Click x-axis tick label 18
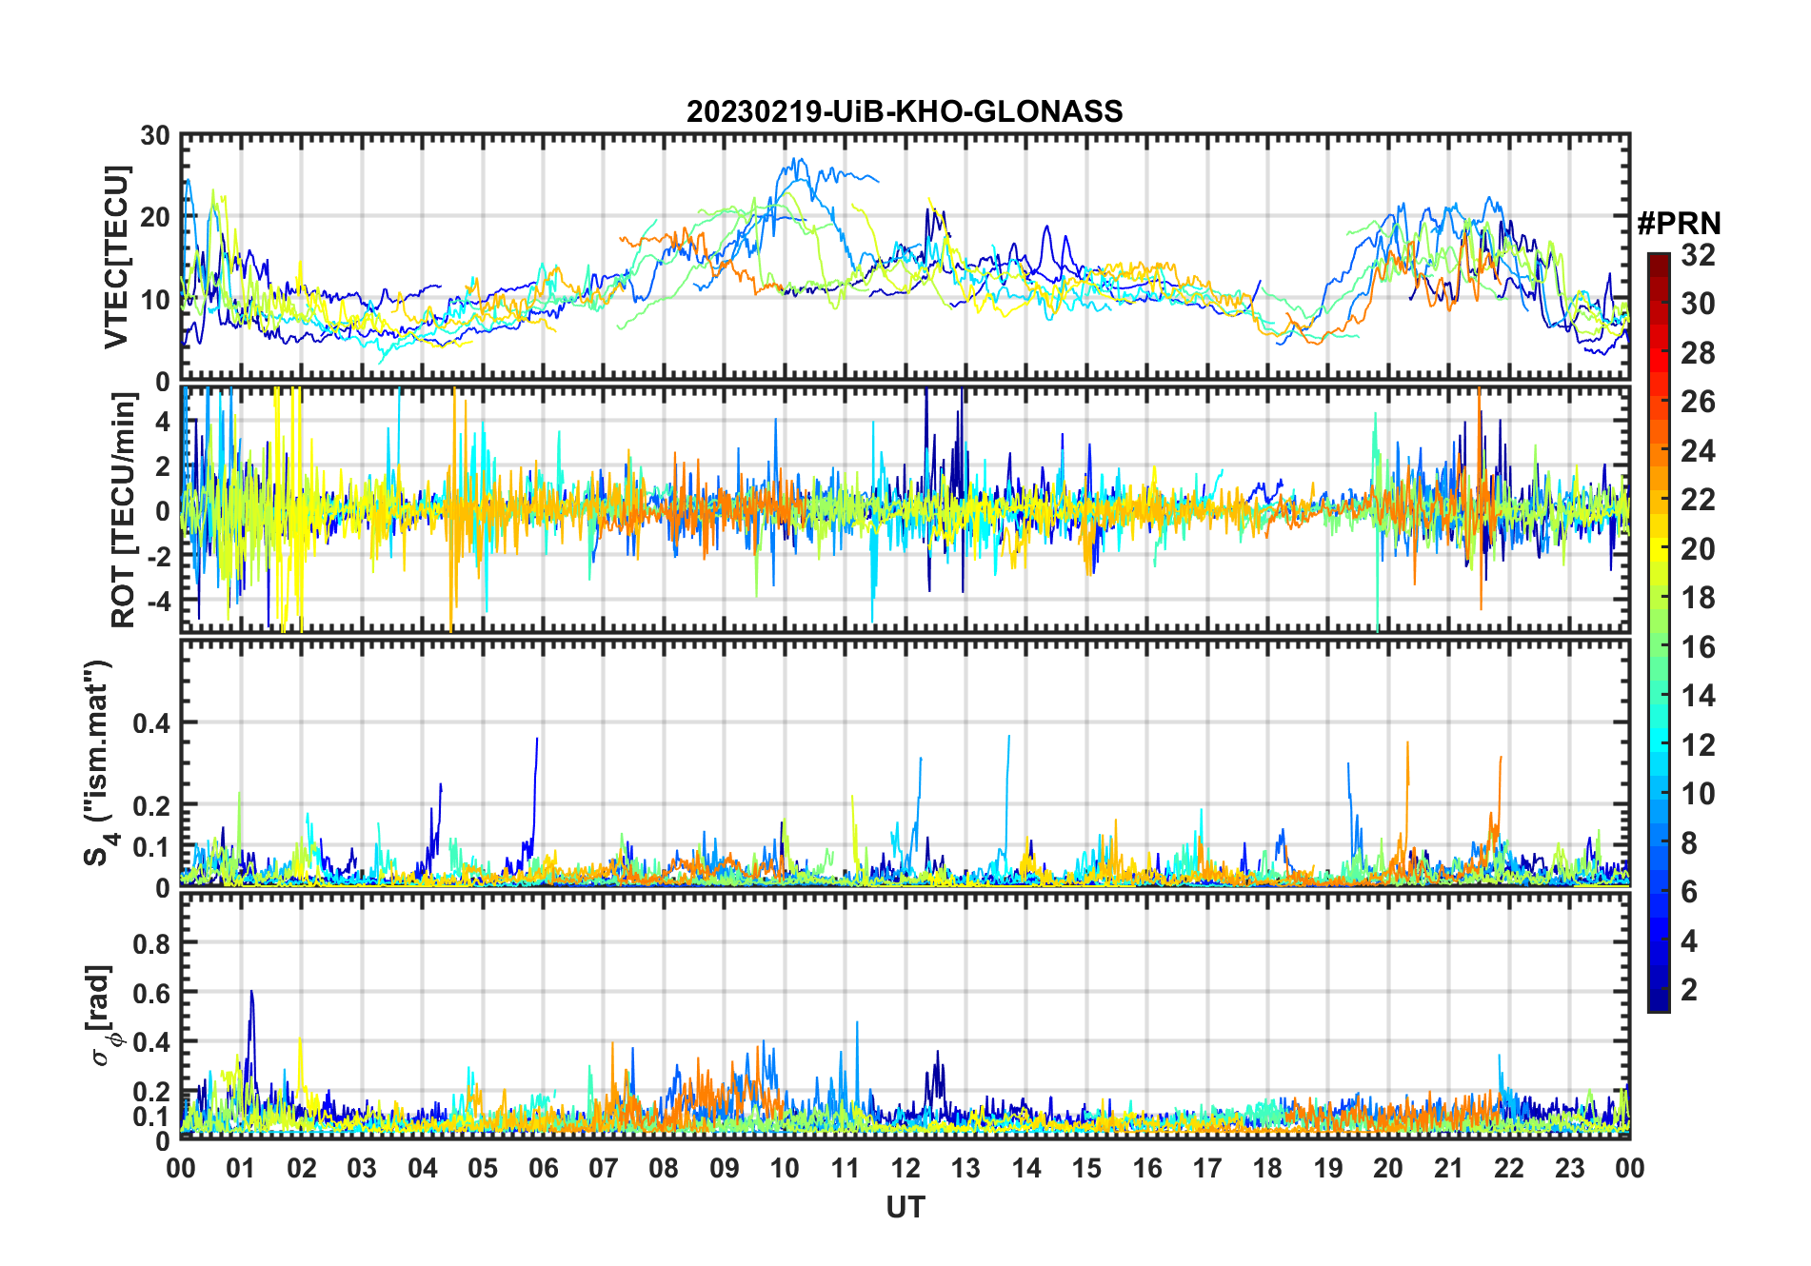This screenshot has height=1266, width=1811. pyautogui.click(x=1267, y=1168)
